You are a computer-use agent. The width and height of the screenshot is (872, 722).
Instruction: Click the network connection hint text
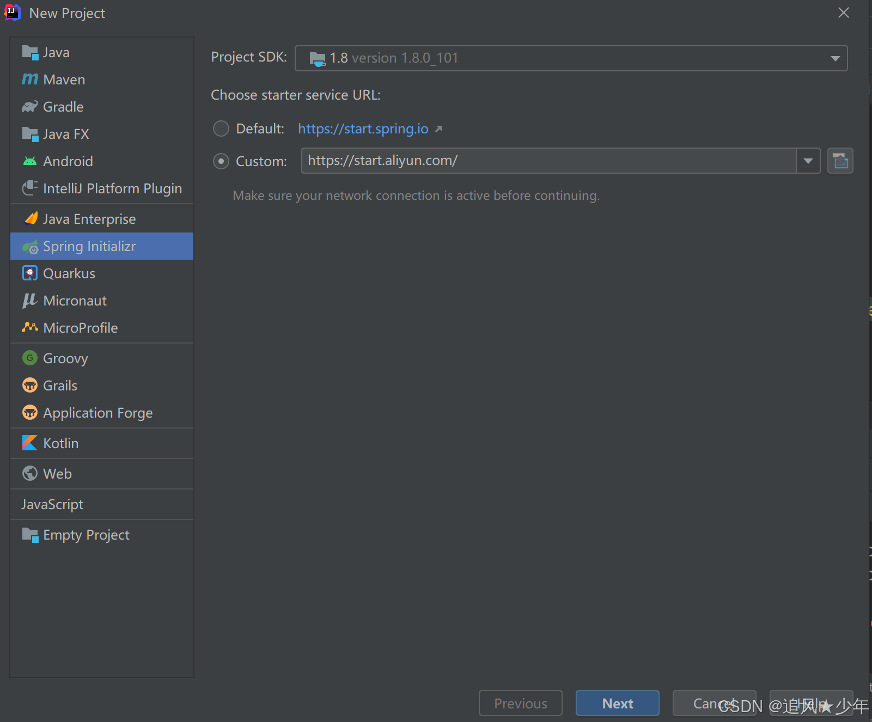pos(416,195)
